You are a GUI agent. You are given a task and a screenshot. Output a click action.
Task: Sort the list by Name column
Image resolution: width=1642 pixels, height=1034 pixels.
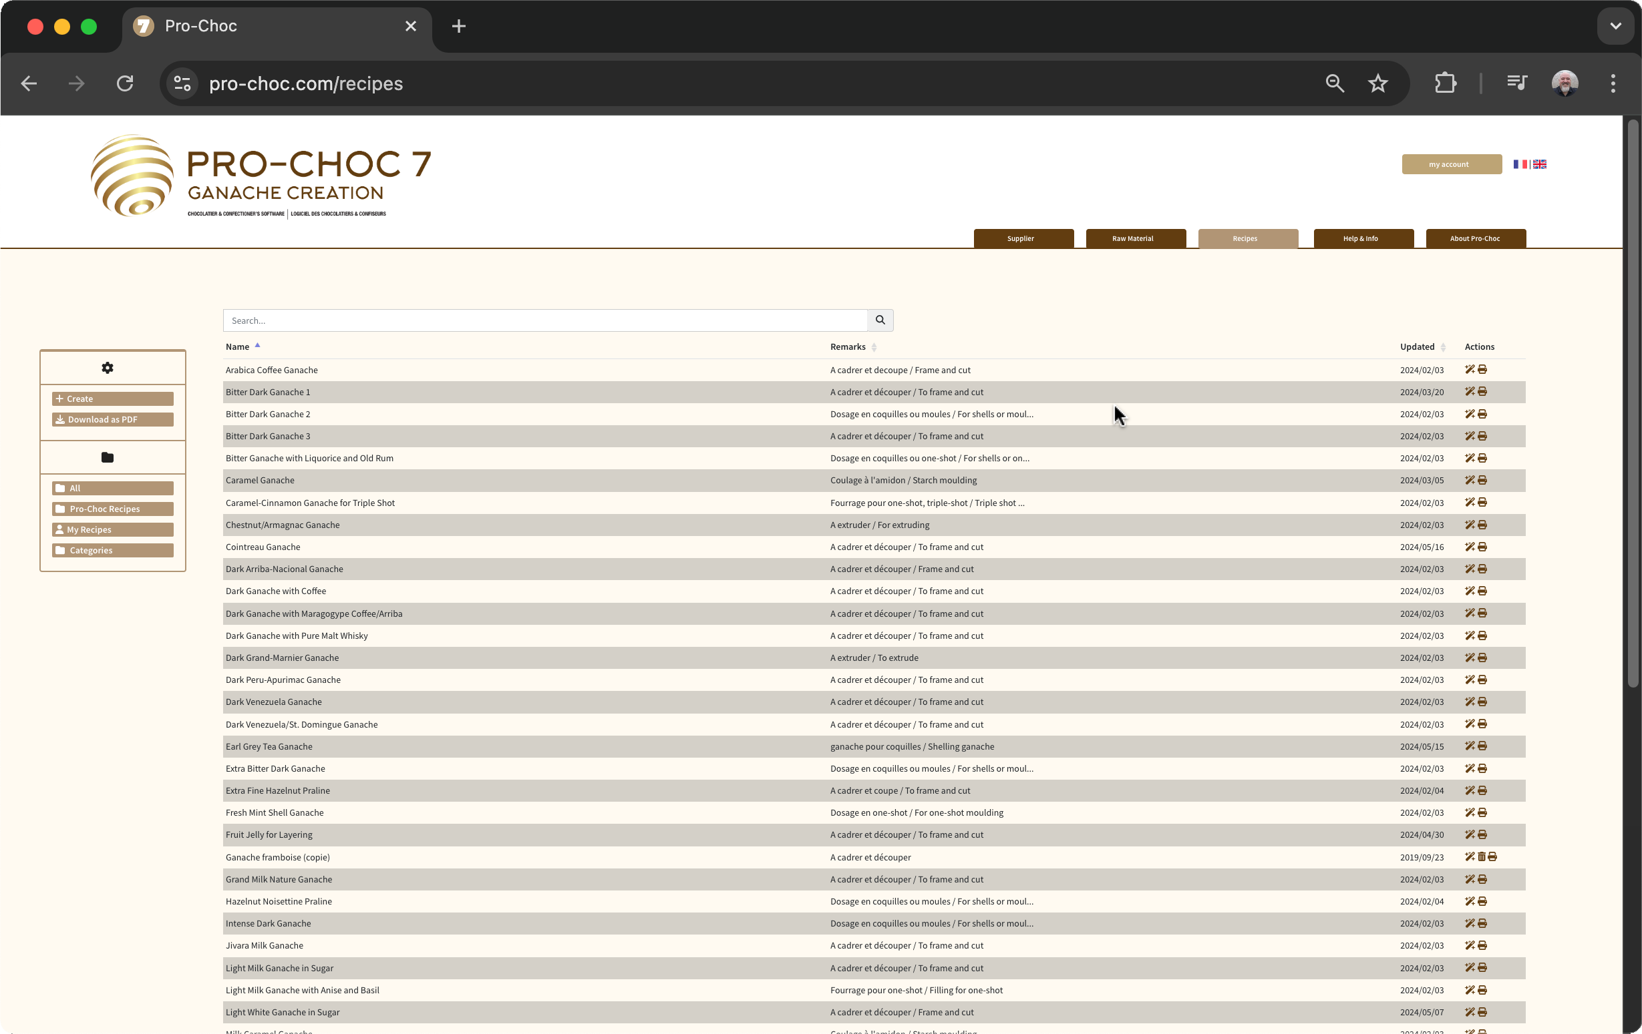pyautogui.click(x=238, y=347)
